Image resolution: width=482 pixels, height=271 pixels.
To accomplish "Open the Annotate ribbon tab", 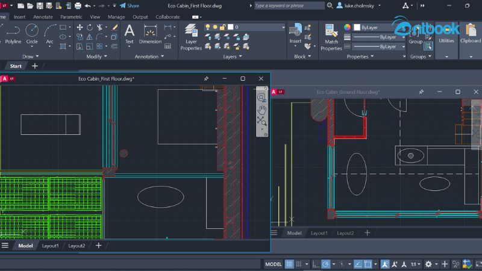I will click(x=43, y=17).
